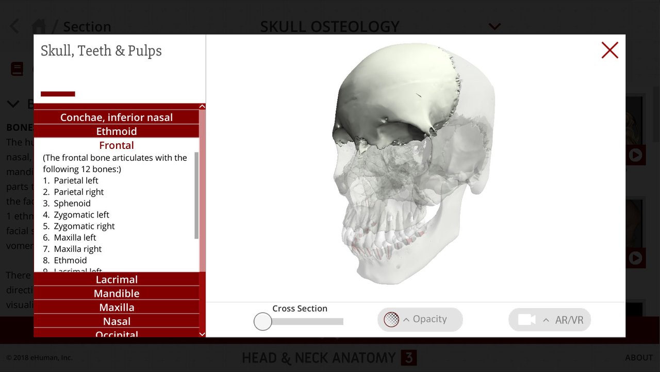The height and width of the screenshot is (372, 660).
Task: Select Lacrimal in the bone list
Action: (x=117, y=279)
